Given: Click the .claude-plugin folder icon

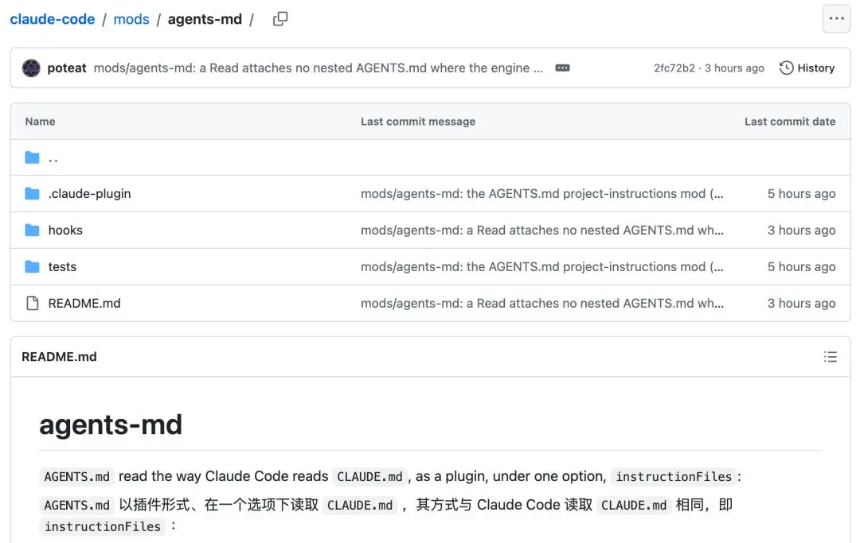Looking at the screenshot, I should [33, 194].
